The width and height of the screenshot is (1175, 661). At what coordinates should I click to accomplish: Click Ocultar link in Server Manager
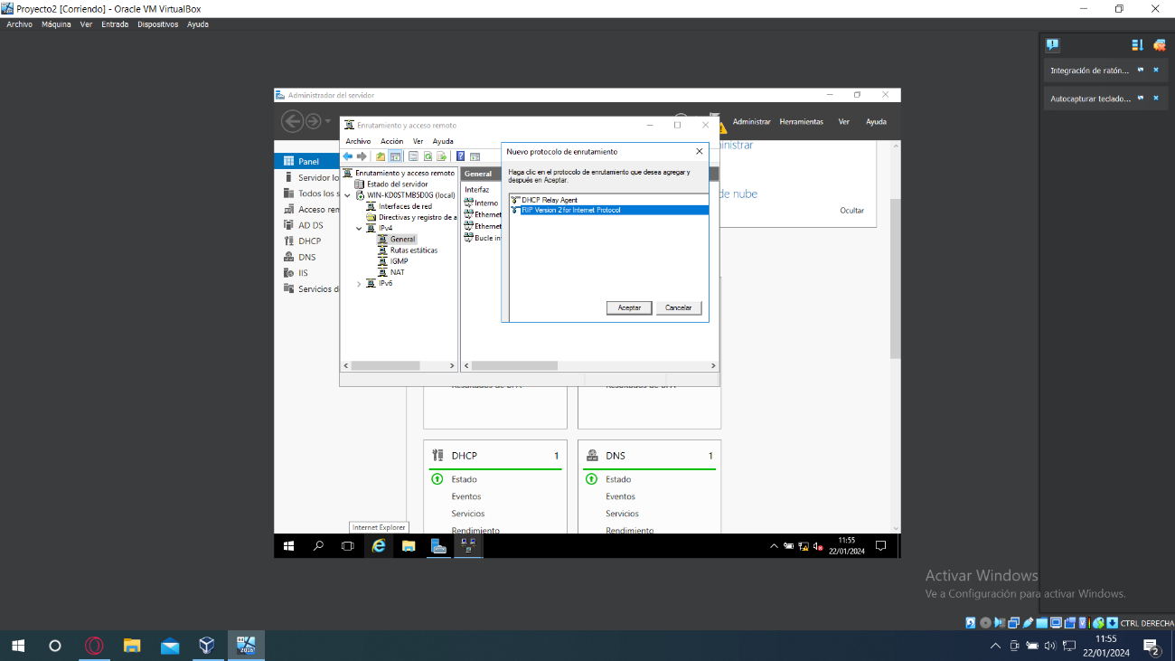coord(851,211)
